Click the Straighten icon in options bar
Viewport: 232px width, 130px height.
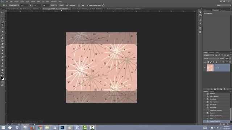tap(67, 5)
